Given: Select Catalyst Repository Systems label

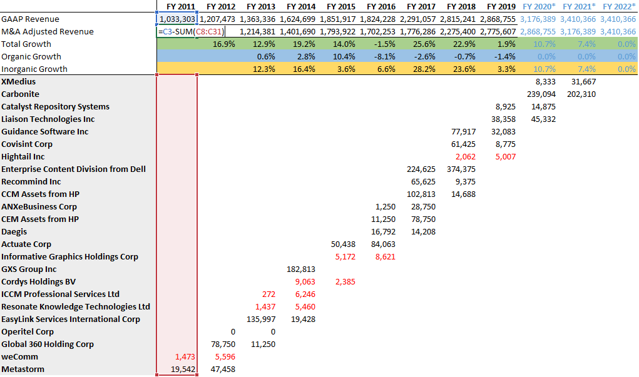Looking at the screenshot, I should click(x=56, y=107).
